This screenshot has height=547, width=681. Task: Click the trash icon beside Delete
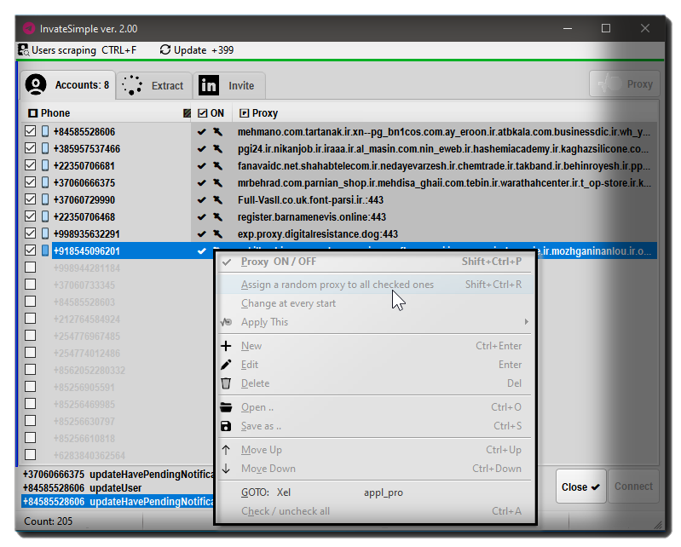(226, 383)
